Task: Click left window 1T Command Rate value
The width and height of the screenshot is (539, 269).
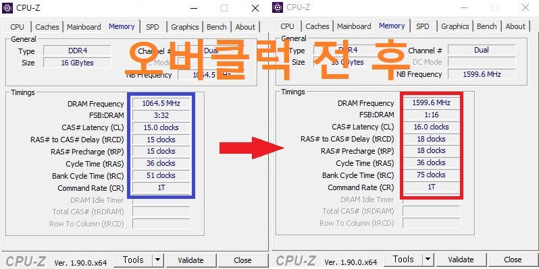Action: pyautogui.click(x=161, y=187)
